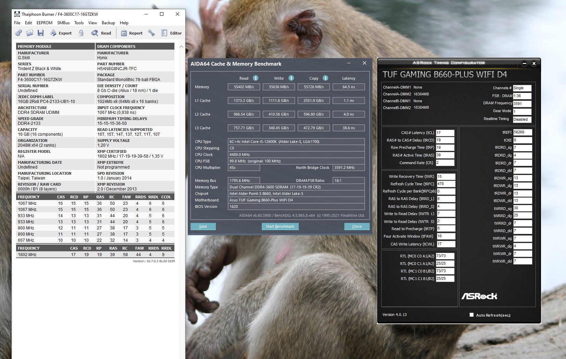Viewport: 566px width, 359px height.
Task: Click the Export toolbar button
Action: click(x=61, y=33)
